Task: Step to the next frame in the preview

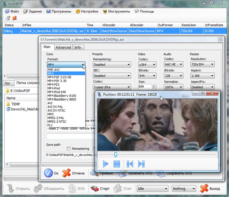Action: click(141, 164)
